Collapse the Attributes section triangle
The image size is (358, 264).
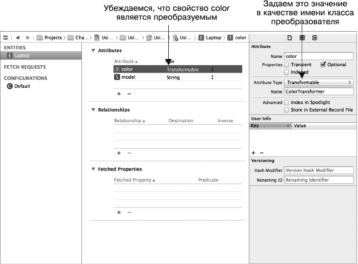click(93, 51)
